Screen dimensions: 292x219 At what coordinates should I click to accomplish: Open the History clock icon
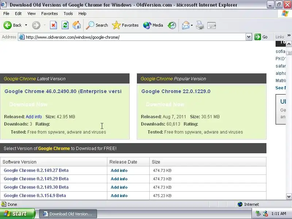[172, 25]
